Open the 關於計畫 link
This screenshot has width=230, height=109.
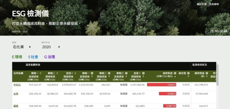202,4
